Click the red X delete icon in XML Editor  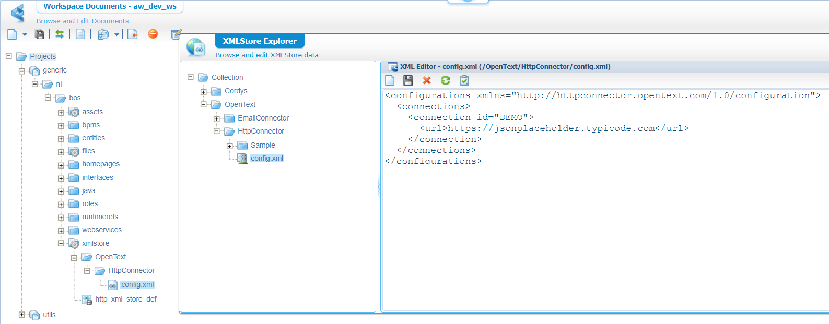tap(427, 80)
